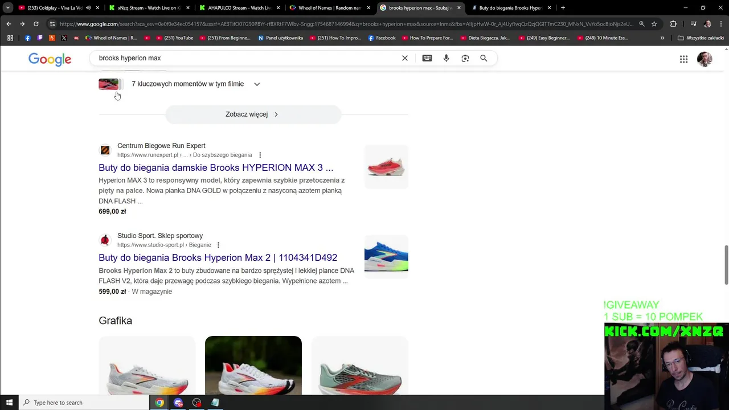The height and width of the screenshot is (410, 729).
Task: Open the Panel użytkownika bookmark
Action: tap(280, 38)
